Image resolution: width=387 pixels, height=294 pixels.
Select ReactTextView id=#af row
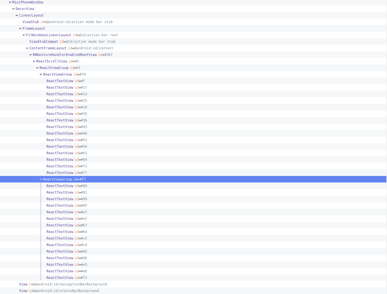pos(193,219)
